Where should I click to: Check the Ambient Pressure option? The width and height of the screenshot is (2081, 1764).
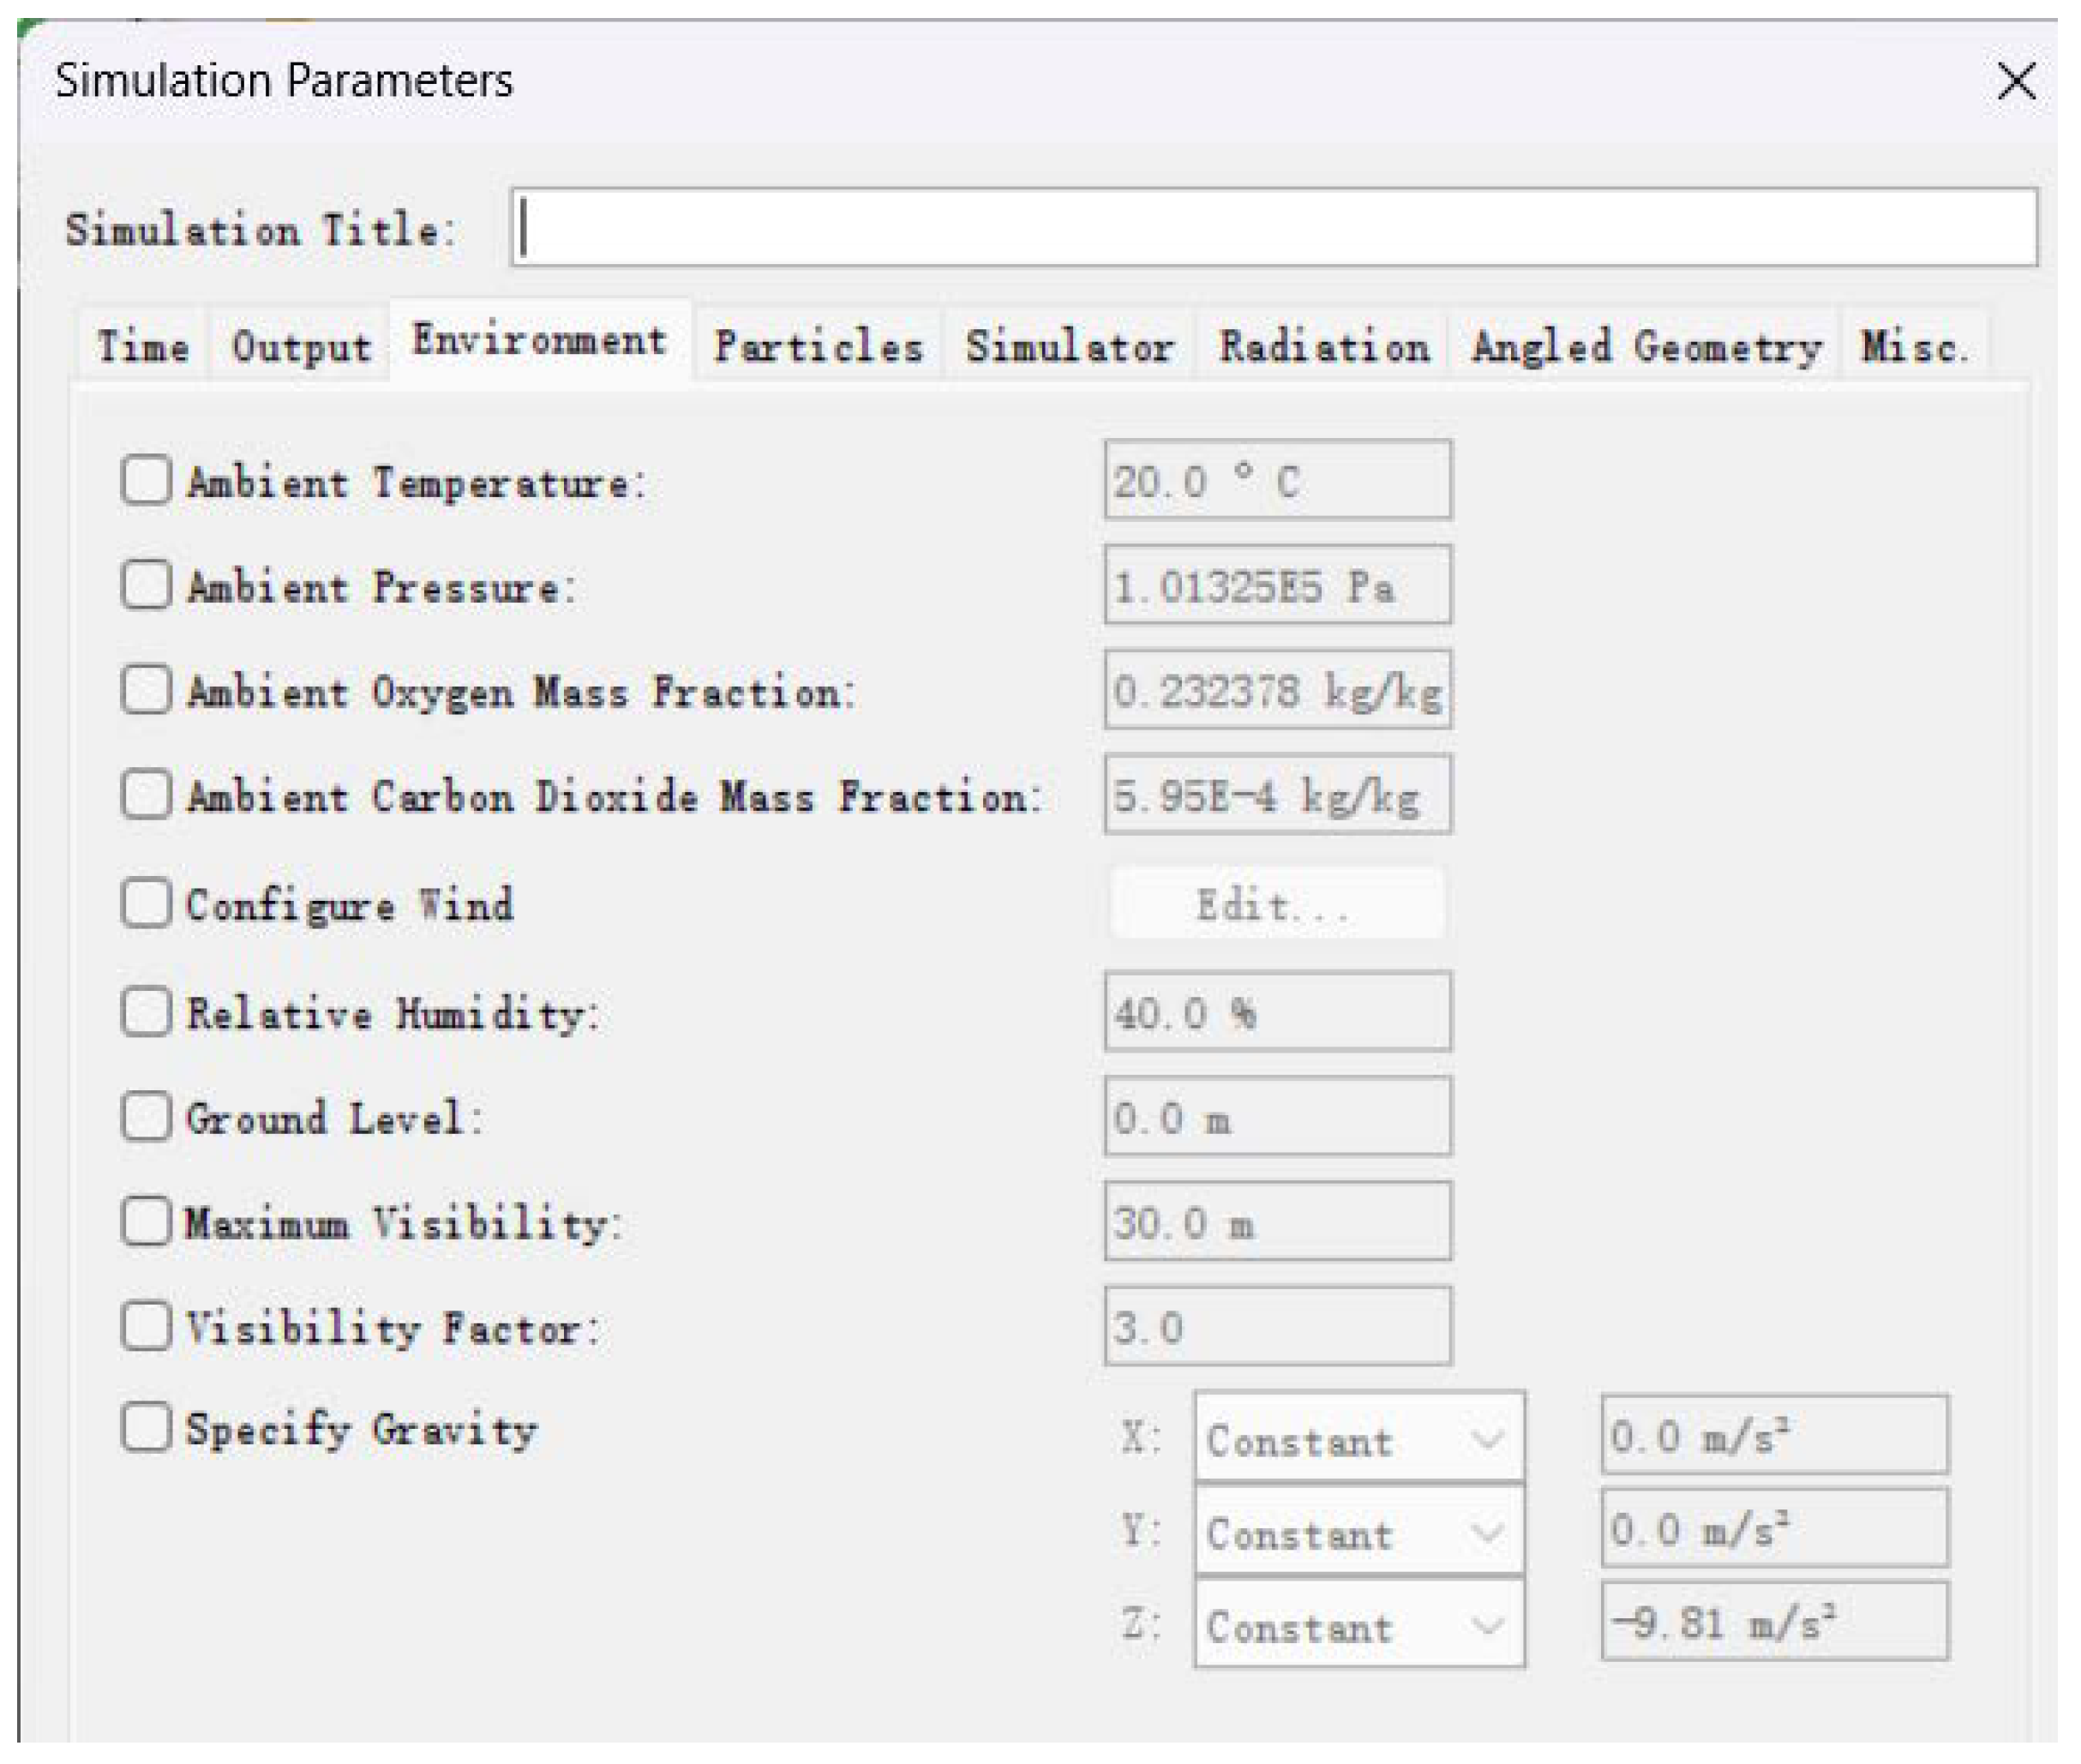point(146,584)
